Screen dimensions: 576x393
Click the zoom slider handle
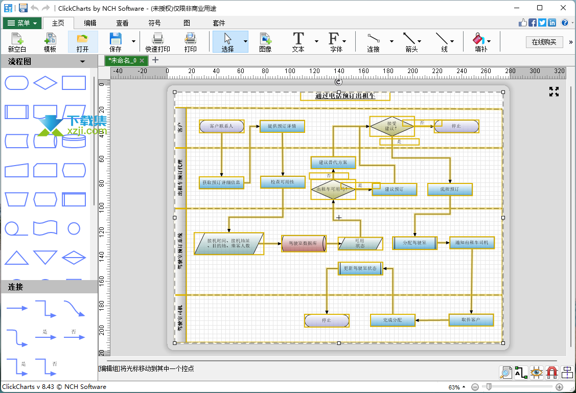(489, 387)
